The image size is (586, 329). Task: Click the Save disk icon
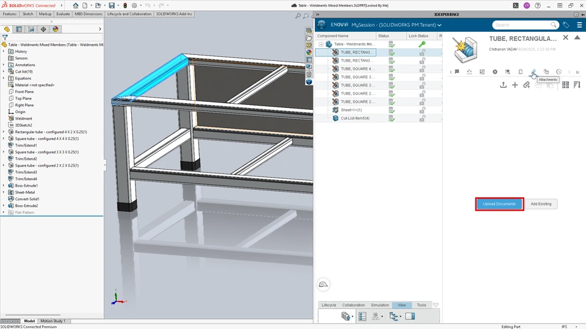[x=111, y=5]
